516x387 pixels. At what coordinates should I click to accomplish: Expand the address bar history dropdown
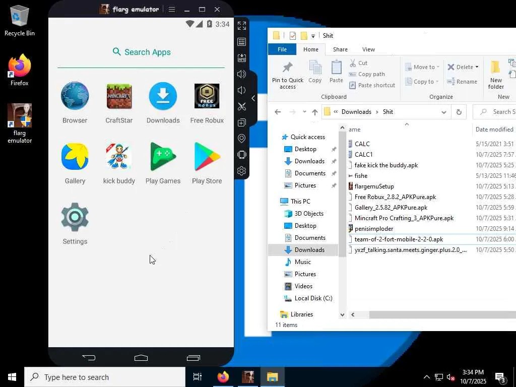(x=443, y=112)
